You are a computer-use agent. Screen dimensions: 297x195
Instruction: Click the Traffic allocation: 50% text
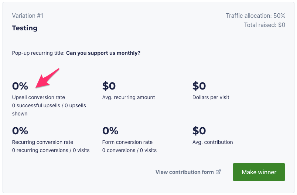(x=255, y=16)
